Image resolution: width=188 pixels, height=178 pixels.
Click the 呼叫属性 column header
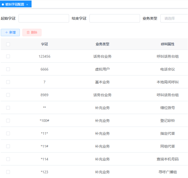pyautogui.click(x=168, y=44)
